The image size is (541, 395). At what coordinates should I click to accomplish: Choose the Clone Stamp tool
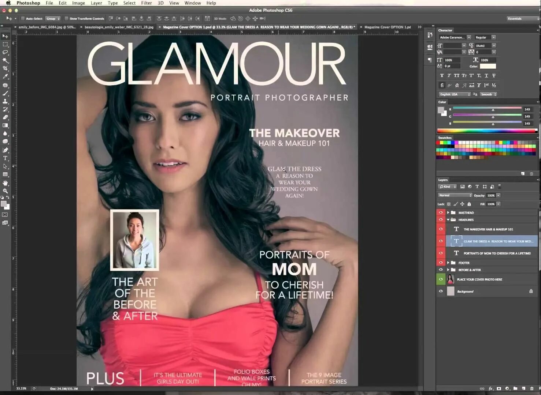5,101
